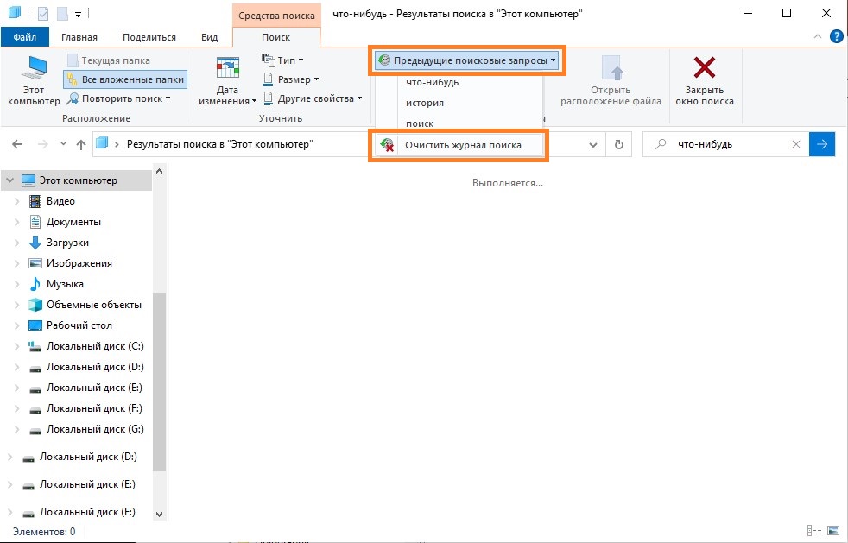Click the Date modified calendar icon

click(x=228, y=69)
